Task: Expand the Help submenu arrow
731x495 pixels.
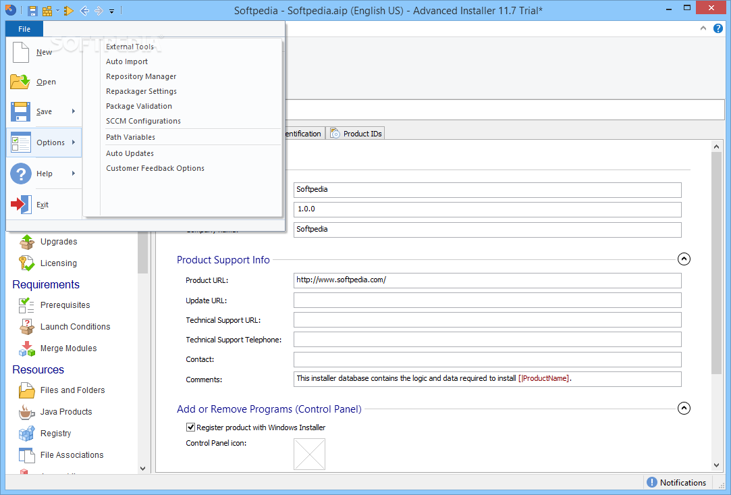Action: click(x=74, y=173)
